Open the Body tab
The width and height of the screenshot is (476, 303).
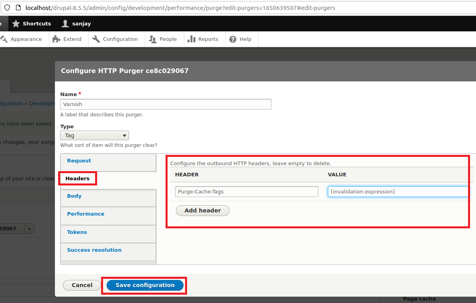74,196
